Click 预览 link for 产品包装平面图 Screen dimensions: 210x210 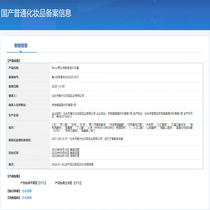click(42, 183)
